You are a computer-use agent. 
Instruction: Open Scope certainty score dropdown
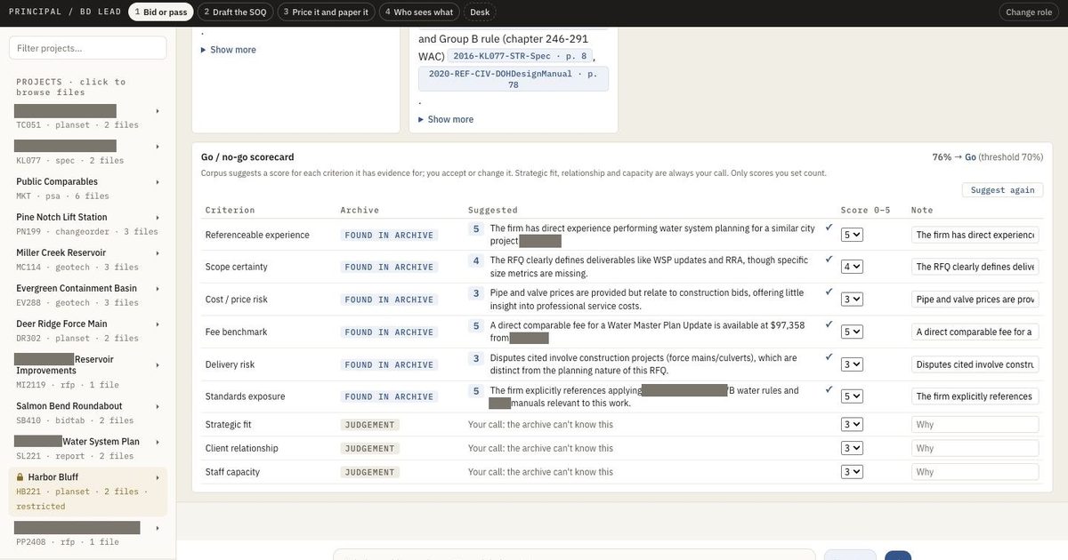[x=852, y=267]
